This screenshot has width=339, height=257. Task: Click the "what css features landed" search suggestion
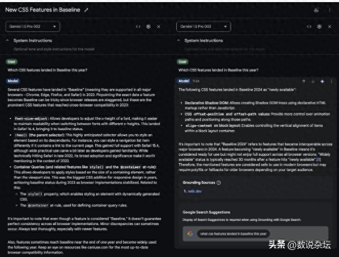[x=233, y=233]
